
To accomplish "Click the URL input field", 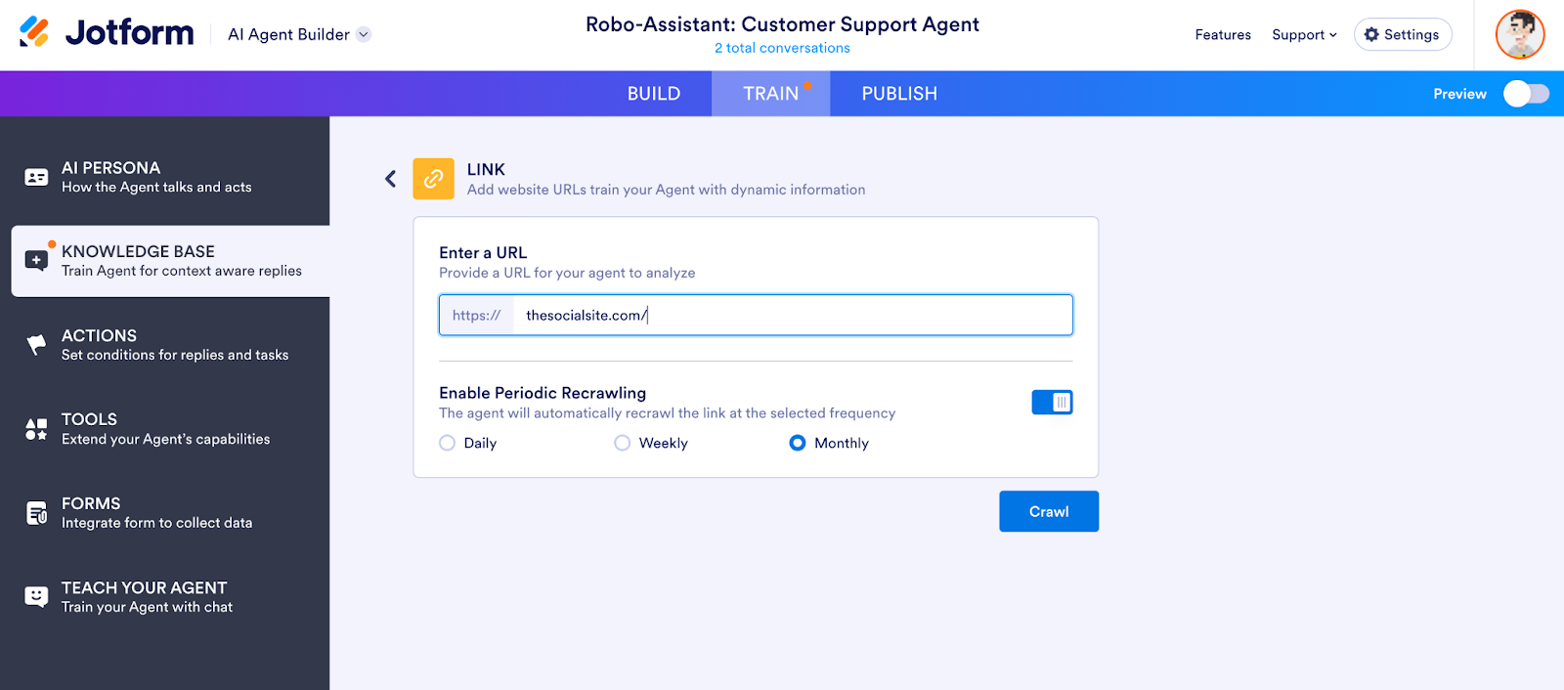I will click(x=792, y=316).
